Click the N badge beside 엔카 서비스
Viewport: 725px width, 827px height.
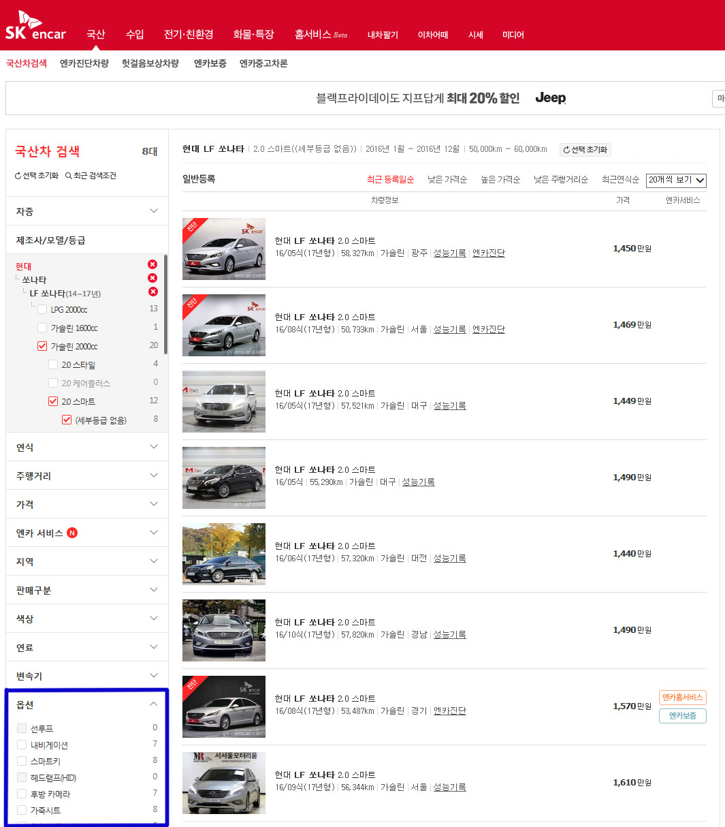tap(72, 533)
